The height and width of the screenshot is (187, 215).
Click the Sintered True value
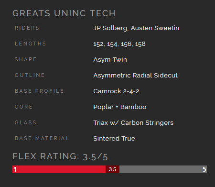(114, 139)
